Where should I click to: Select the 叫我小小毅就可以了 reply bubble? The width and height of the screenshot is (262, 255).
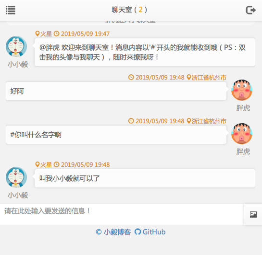[x=145, y=178]
